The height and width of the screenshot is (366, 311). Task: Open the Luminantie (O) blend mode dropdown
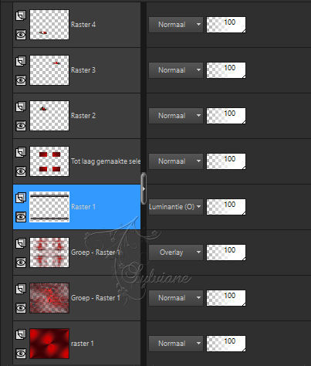click(176, 207)
